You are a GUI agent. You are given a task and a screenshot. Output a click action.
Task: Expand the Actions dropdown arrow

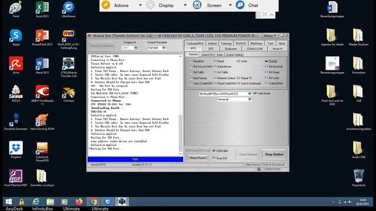coord(140,5)
